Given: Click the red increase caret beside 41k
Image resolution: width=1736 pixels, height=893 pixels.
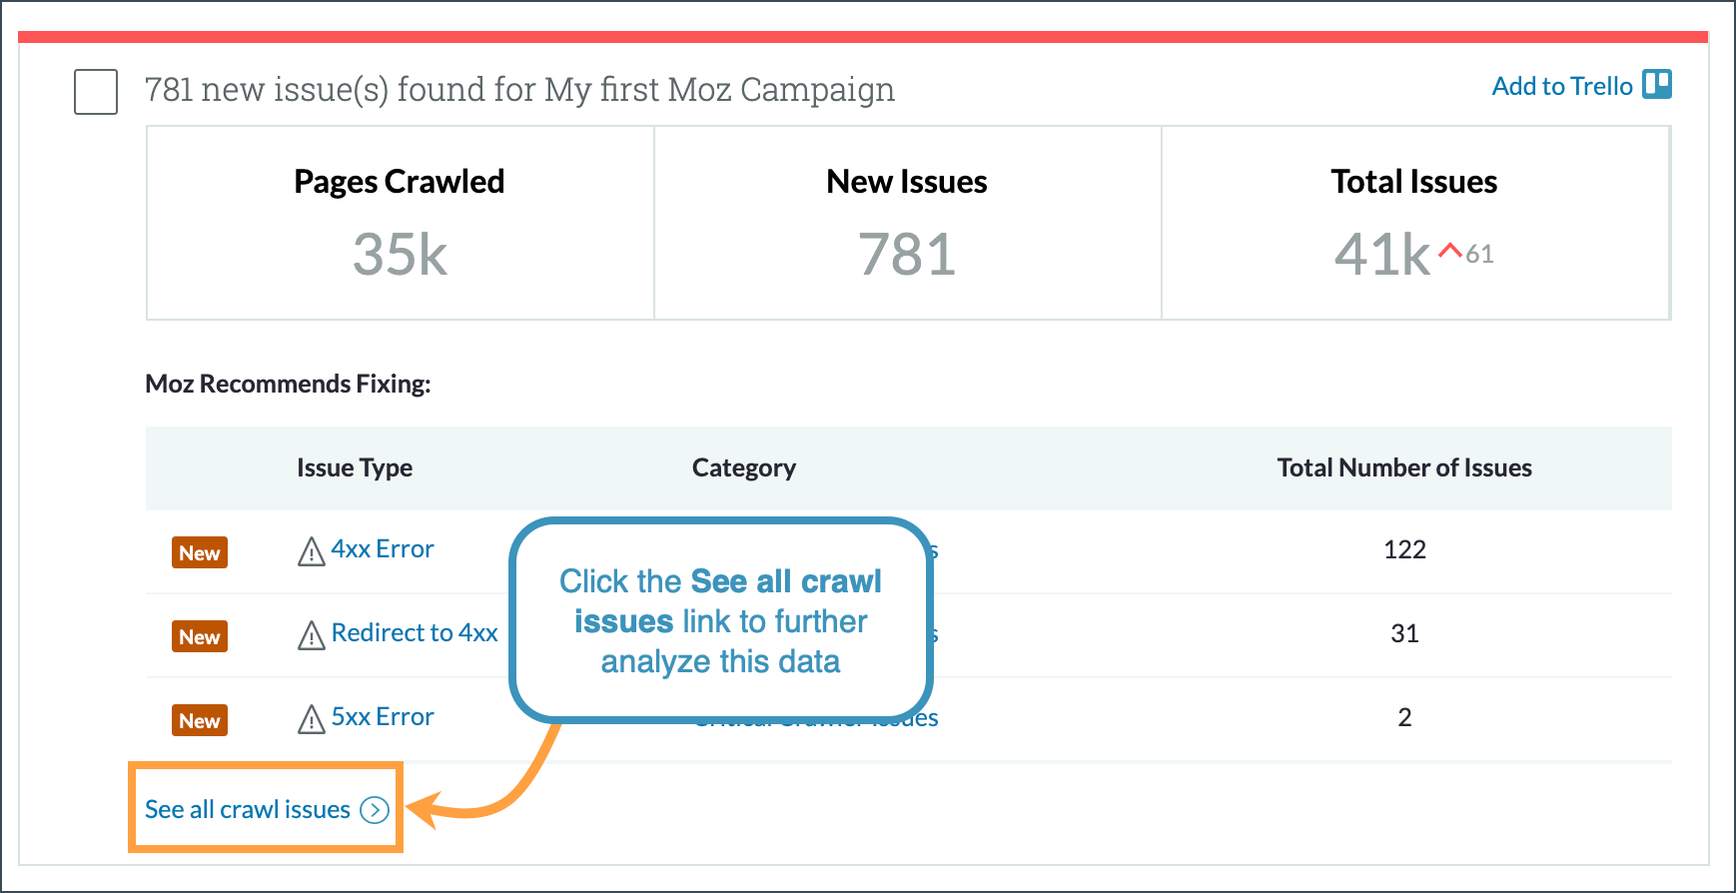Looking at the screenshot, I should point(1449,252).
